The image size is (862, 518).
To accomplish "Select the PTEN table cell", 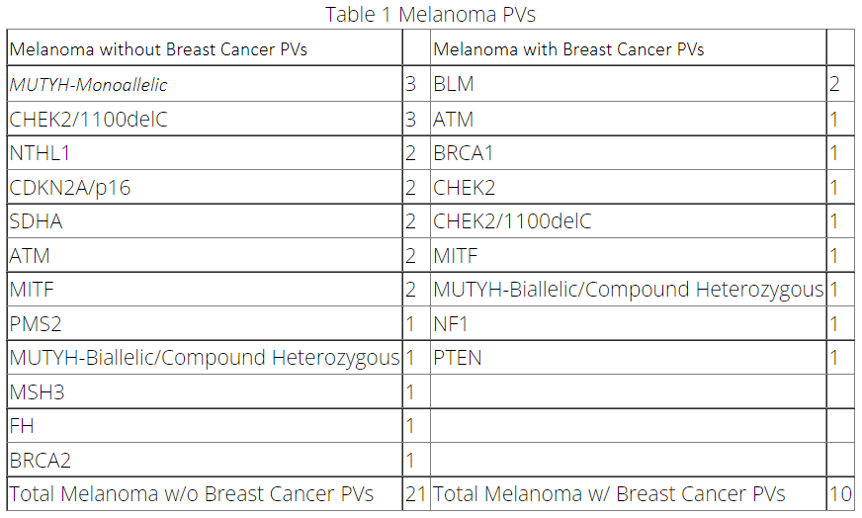I will pyautogui.click(x=458, y=358).
